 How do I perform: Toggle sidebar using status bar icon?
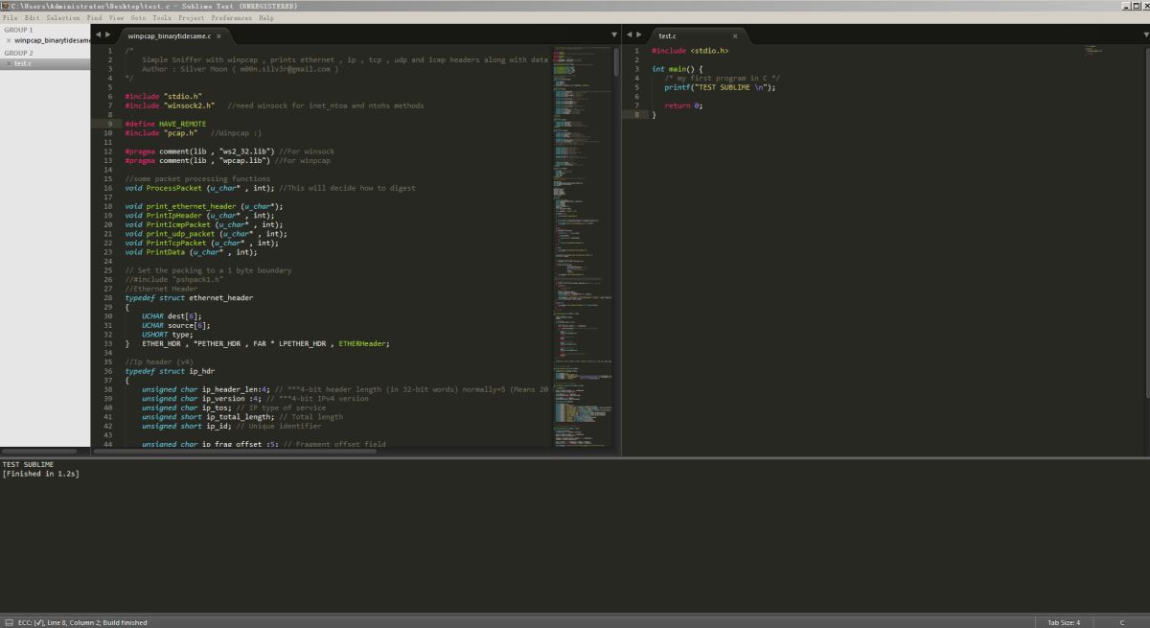(x=8, y=622)
